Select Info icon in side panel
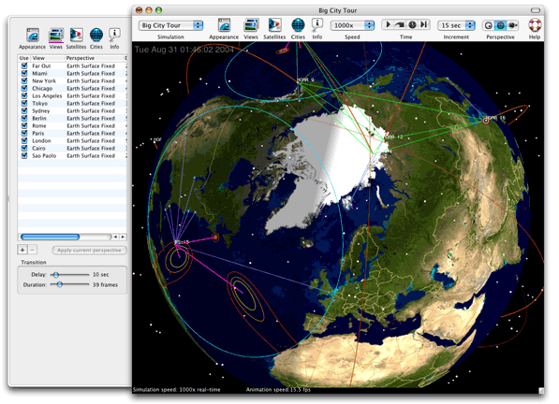559x404 pixels. (115, 35)
